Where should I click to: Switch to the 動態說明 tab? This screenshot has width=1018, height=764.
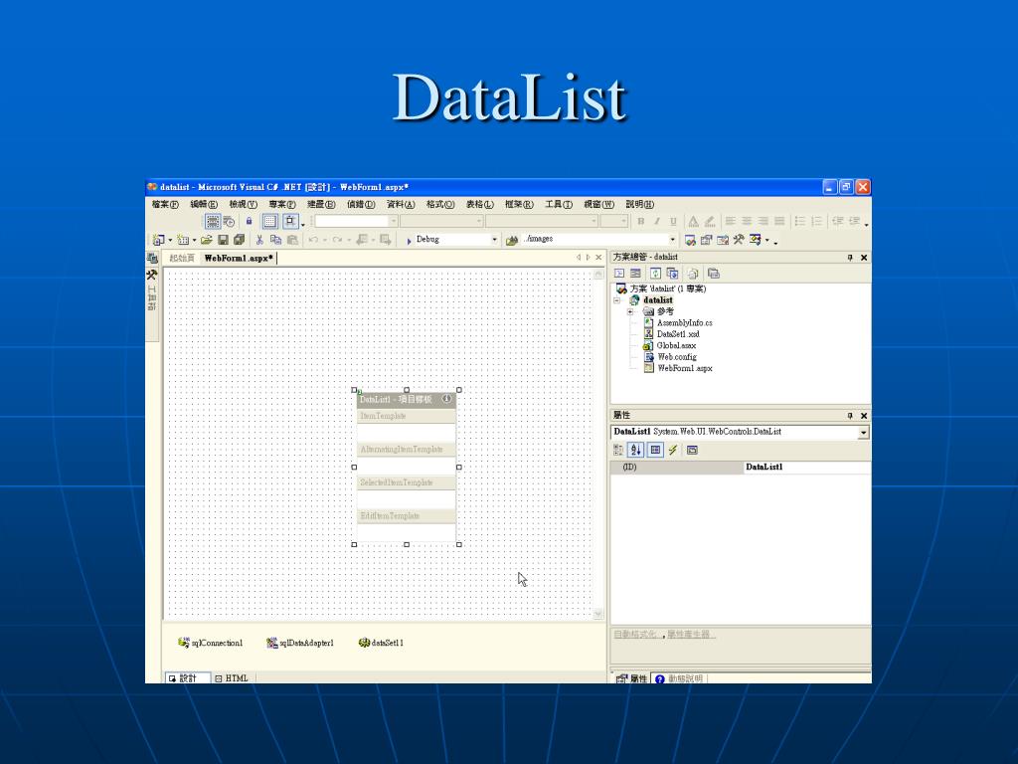679,678
